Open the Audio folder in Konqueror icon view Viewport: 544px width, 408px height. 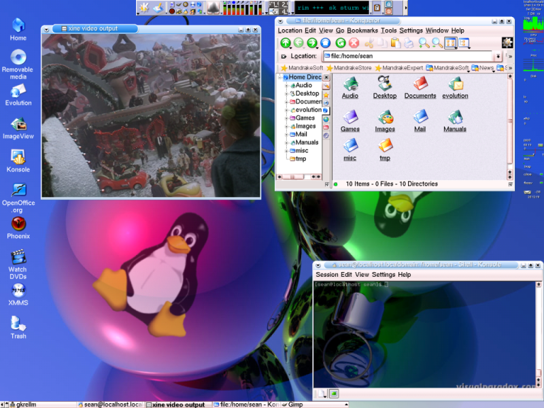click(x=350, y=88)
